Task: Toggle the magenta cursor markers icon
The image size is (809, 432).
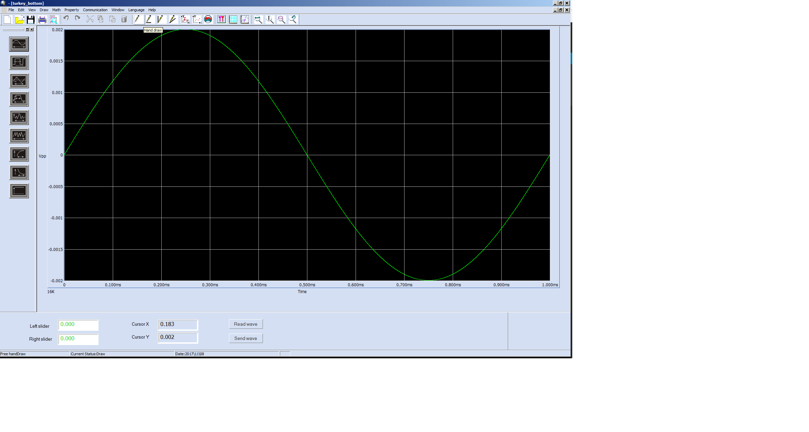Action: click(221, 20)
